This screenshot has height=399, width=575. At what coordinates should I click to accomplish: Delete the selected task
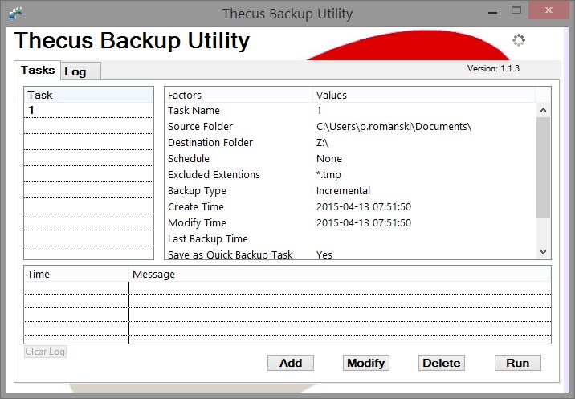tap(442, 363)
